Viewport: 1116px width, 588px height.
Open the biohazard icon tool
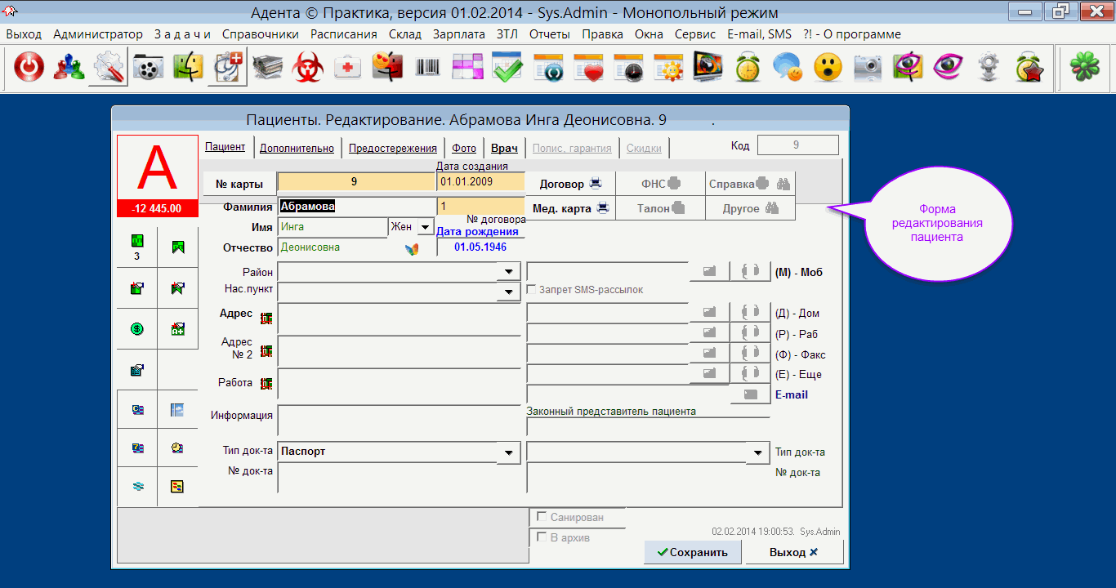[x=308, y=69]
